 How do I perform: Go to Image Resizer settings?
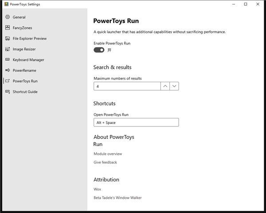click(x=24, y=49)
